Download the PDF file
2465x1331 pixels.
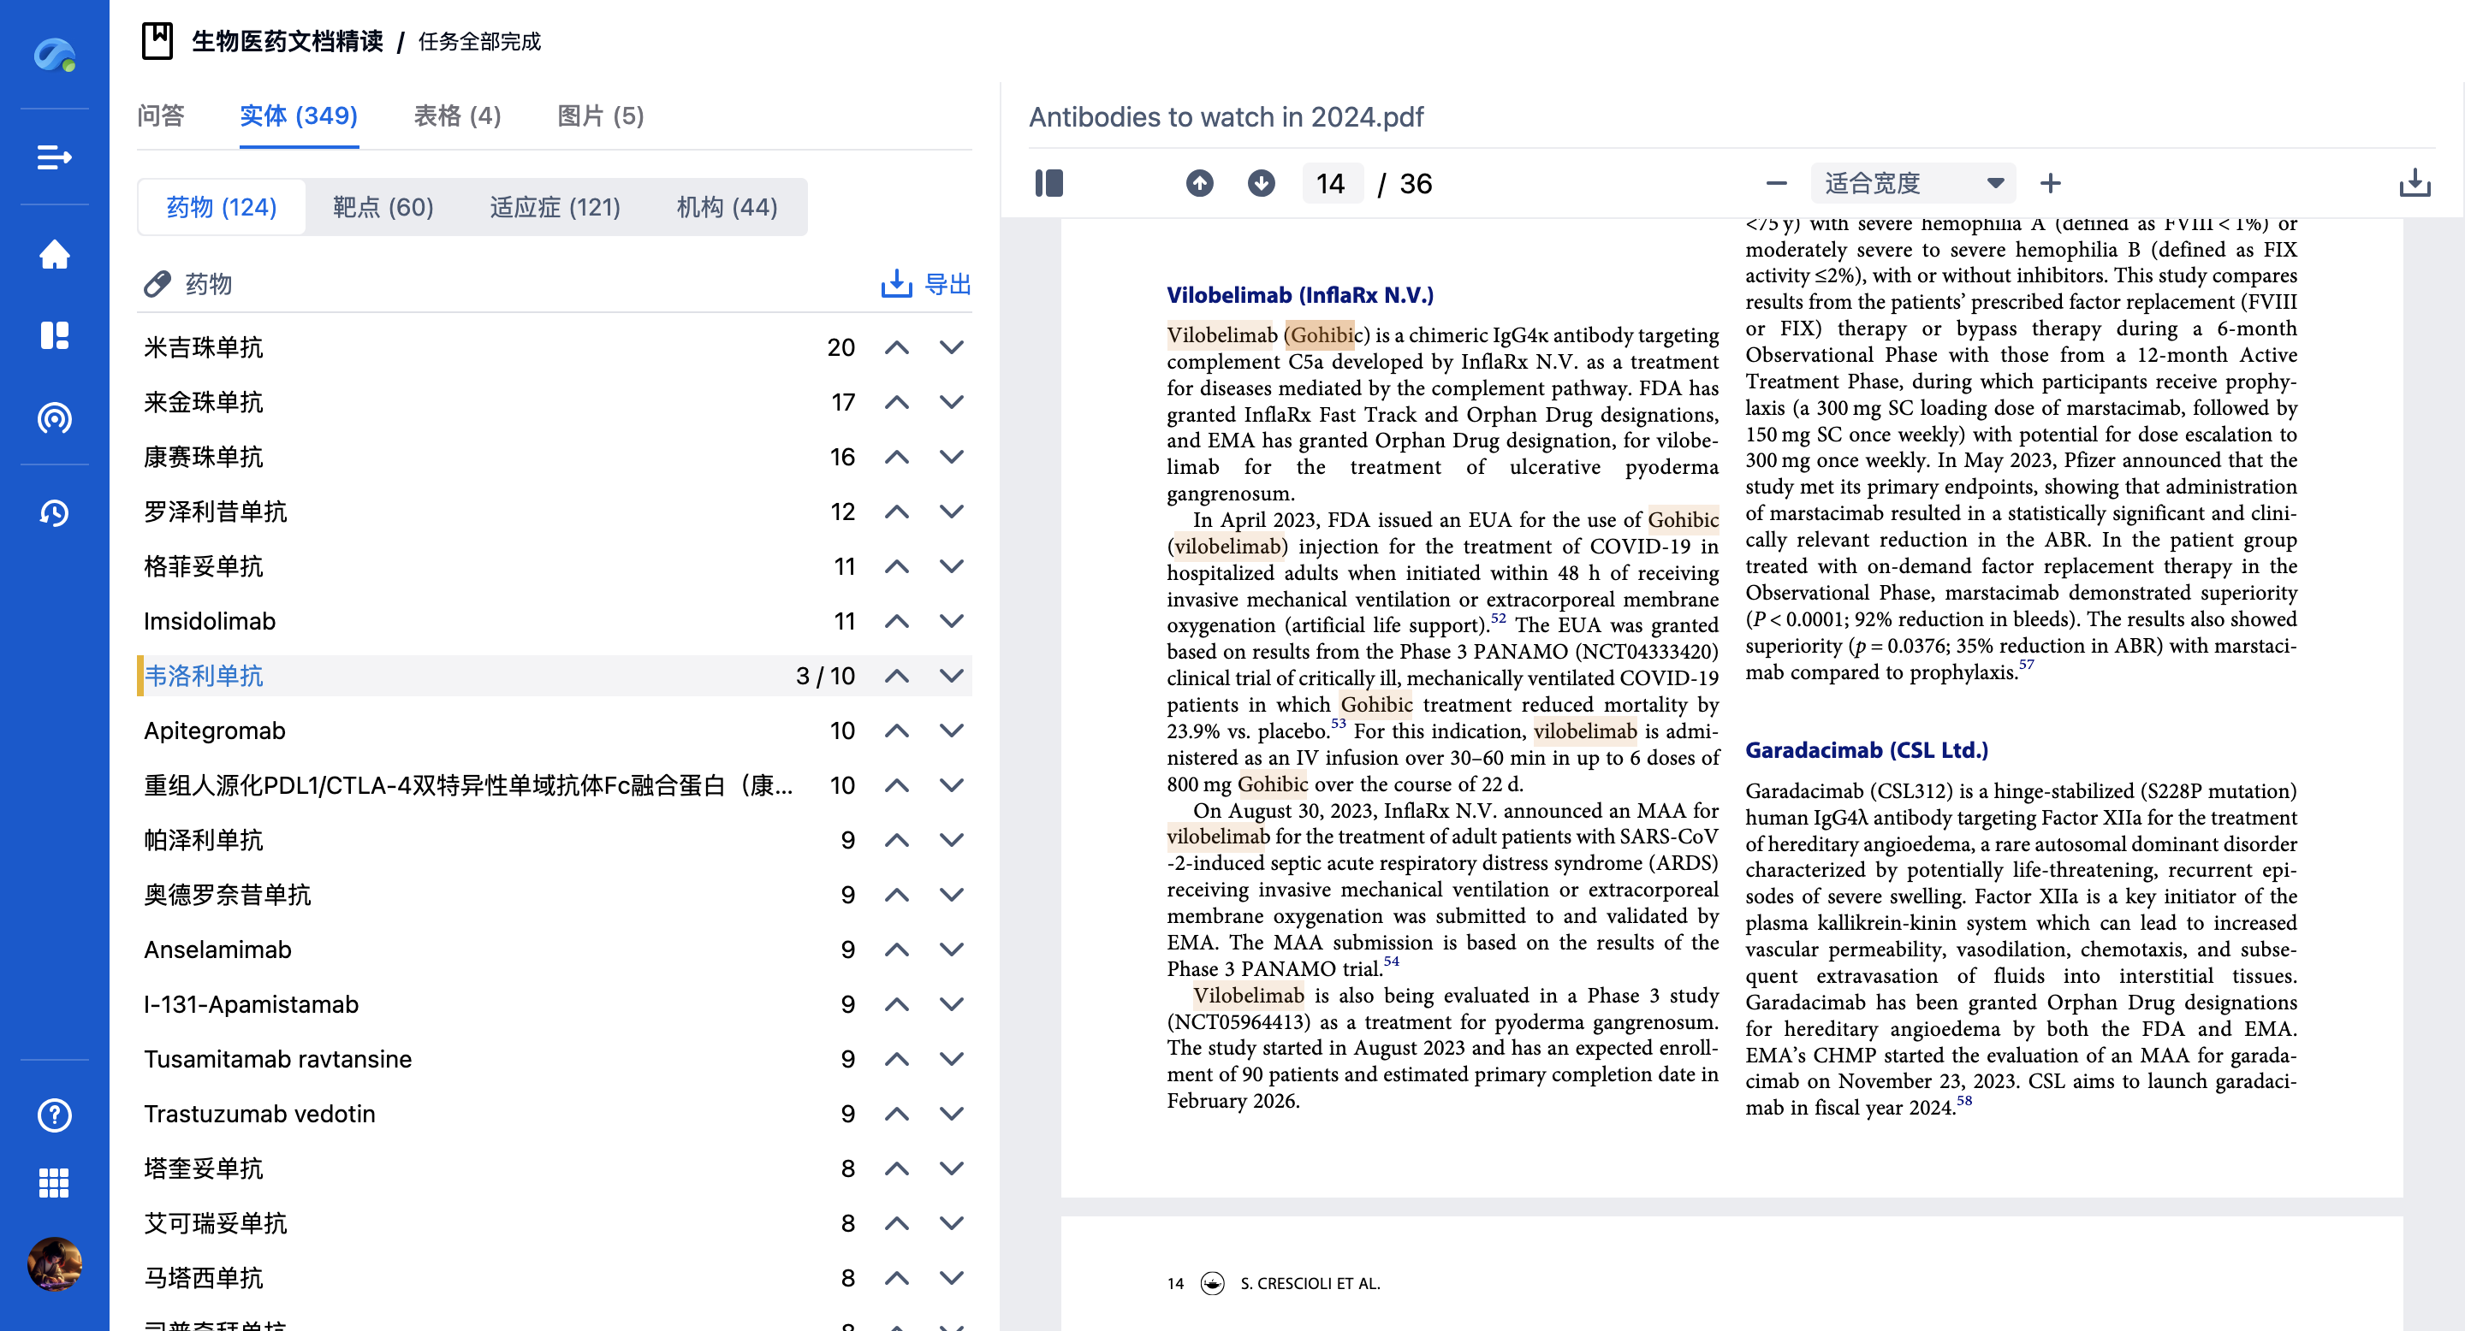[2415, 184]
